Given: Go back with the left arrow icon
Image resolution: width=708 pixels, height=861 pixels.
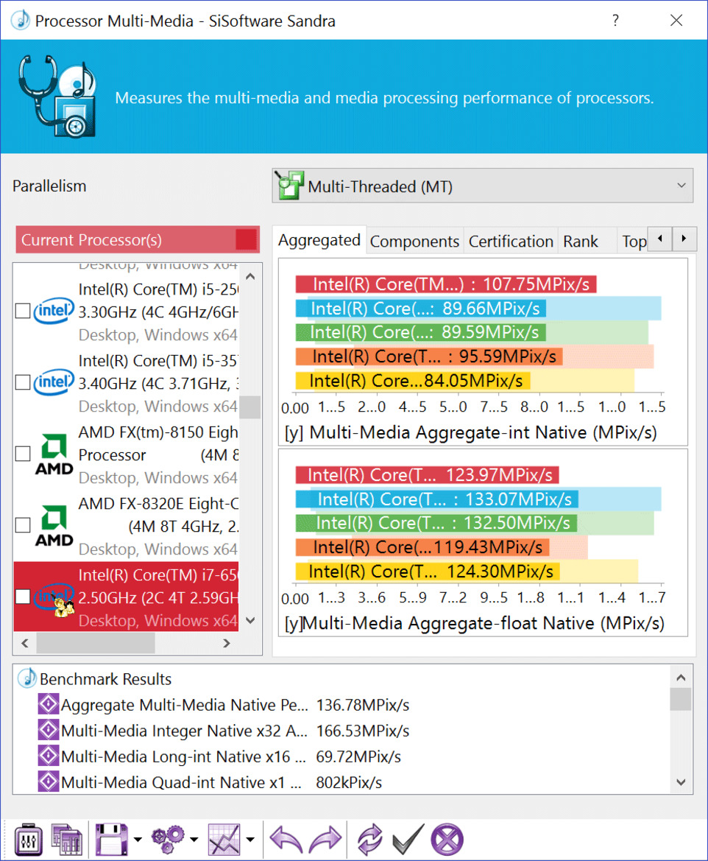Looking at the screenshot, I should (286, 839).
